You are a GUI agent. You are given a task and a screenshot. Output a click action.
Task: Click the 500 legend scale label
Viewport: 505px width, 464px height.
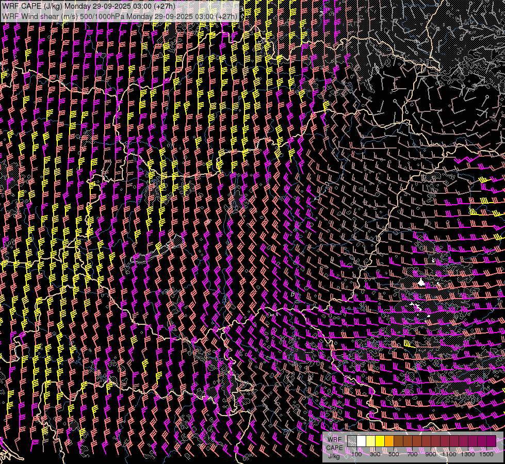point(394,454)
